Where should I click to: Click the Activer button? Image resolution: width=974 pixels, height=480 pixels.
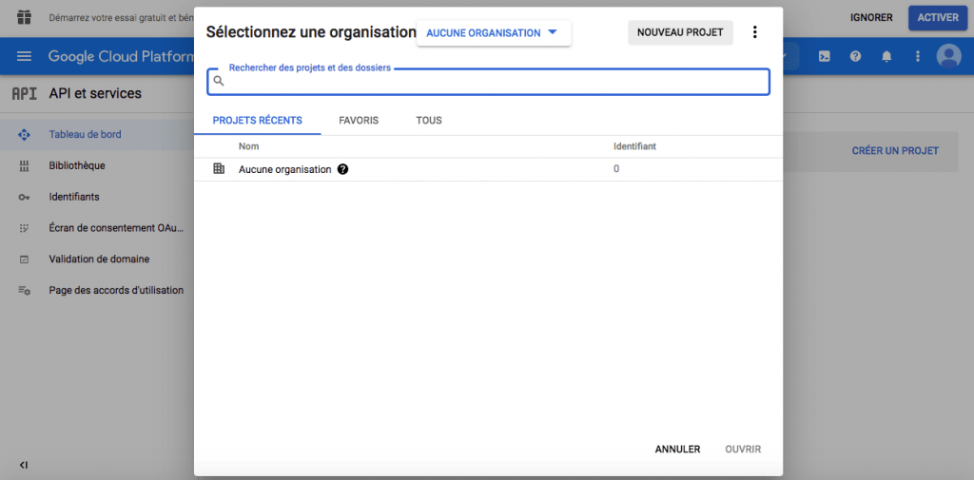937,18
